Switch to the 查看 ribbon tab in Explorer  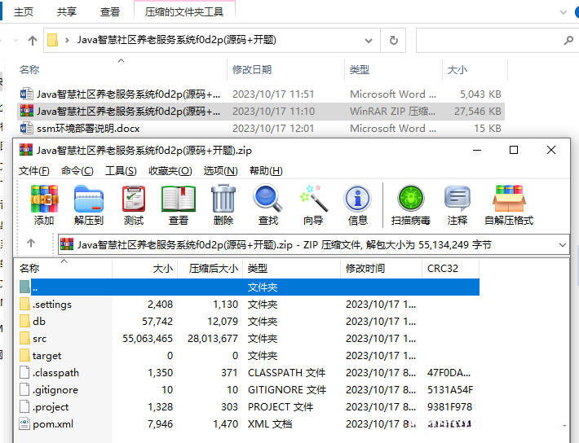pyautogui.click(x=109, y=11)
